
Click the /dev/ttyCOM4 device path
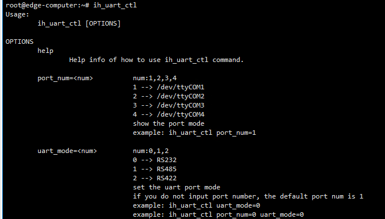pyautogui.click(x=181, y=115)
